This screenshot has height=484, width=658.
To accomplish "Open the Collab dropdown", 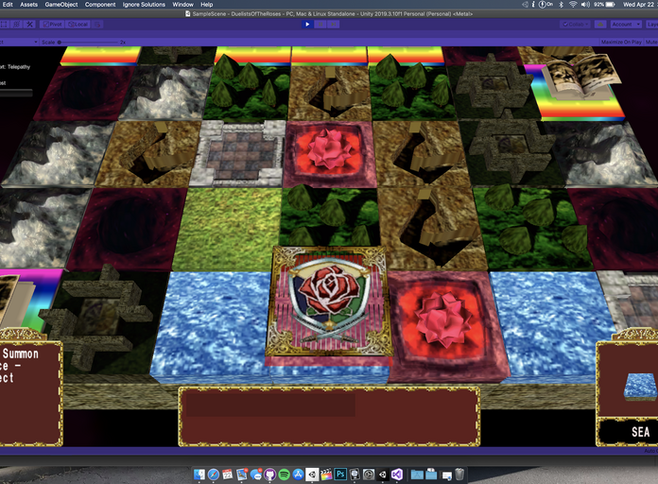I will coord(576,25).
